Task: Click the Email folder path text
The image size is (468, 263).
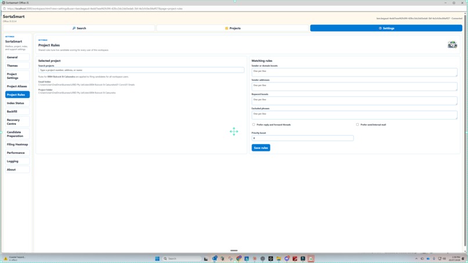Action: click(87, 85)
